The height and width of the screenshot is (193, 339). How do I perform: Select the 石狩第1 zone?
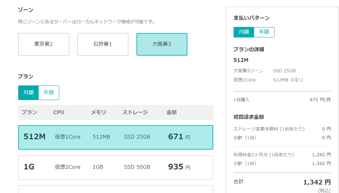(x=103, y=44)
